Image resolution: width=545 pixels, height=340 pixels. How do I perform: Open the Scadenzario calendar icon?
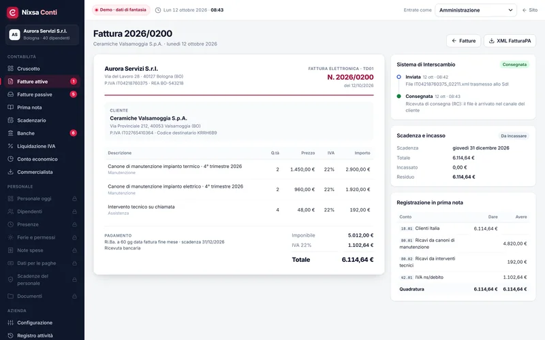(11, 120)
